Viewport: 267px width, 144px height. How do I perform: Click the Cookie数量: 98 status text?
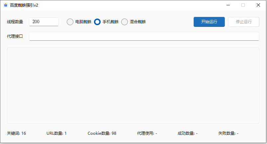pyautogui.click(x=102, y=133)
